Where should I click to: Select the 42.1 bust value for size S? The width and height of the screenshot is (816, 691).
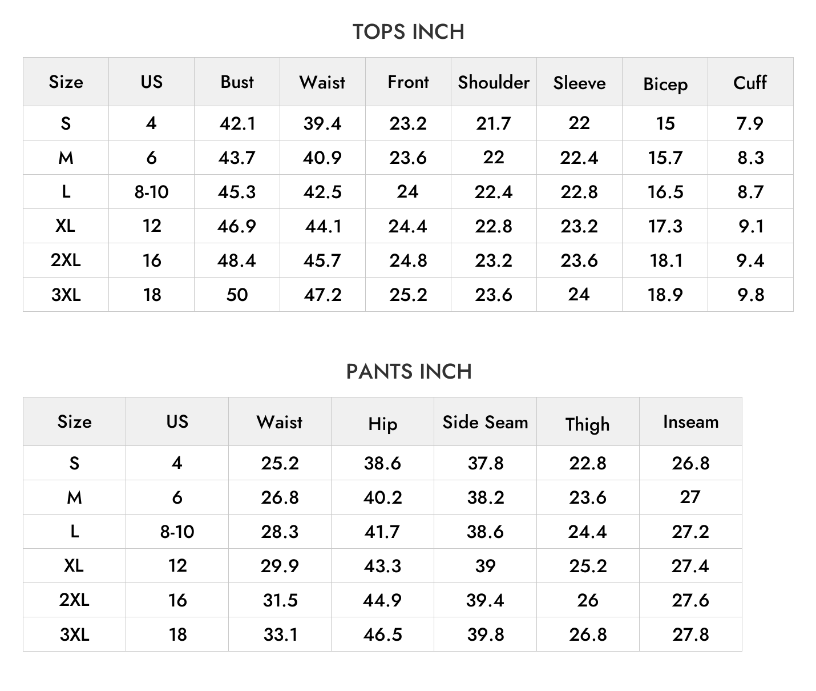pos(237,123)
